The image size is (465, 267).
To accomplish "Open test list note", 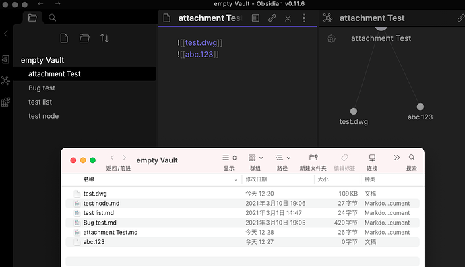I will click(40, 102).
